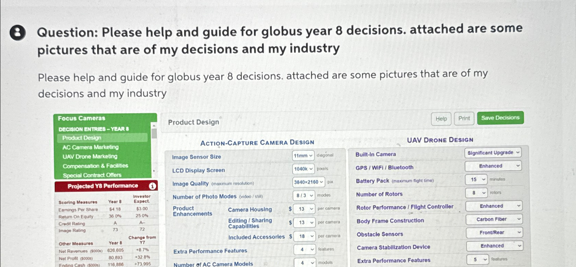Open the Rotor Performance / Flight Controller dropdown
The height and width of the screenshot is (267, 576).
click(494, 206)
